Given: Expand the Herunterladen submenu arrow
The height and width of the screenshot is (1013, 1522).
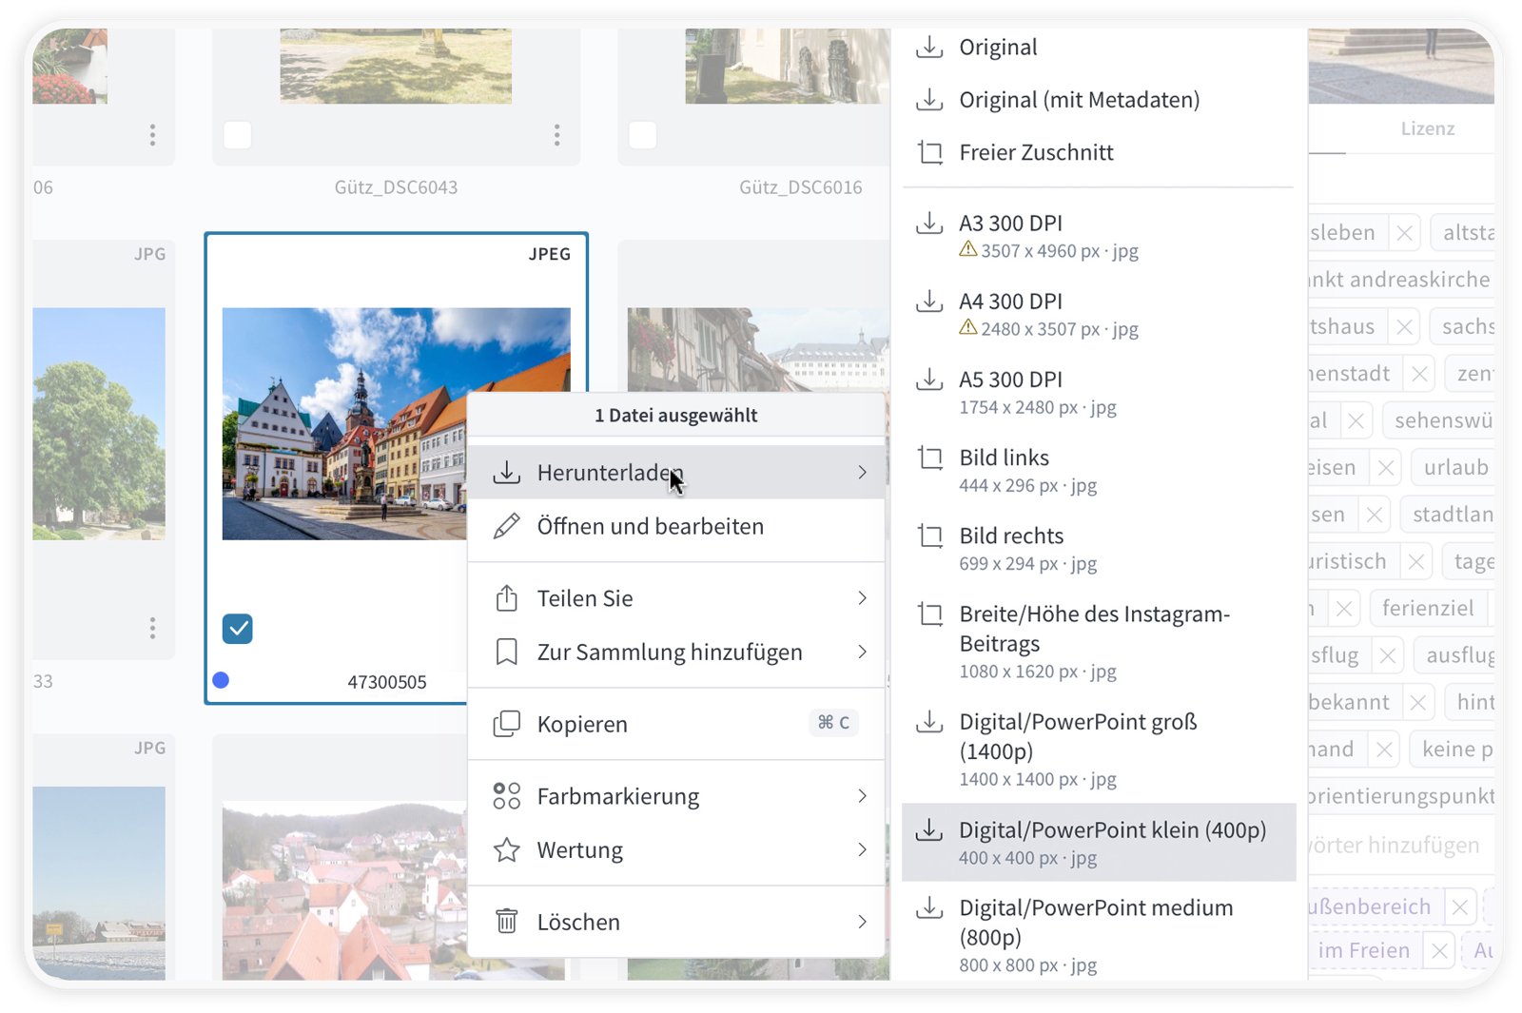Looking at the screenshot, I should tap(862, 473).
